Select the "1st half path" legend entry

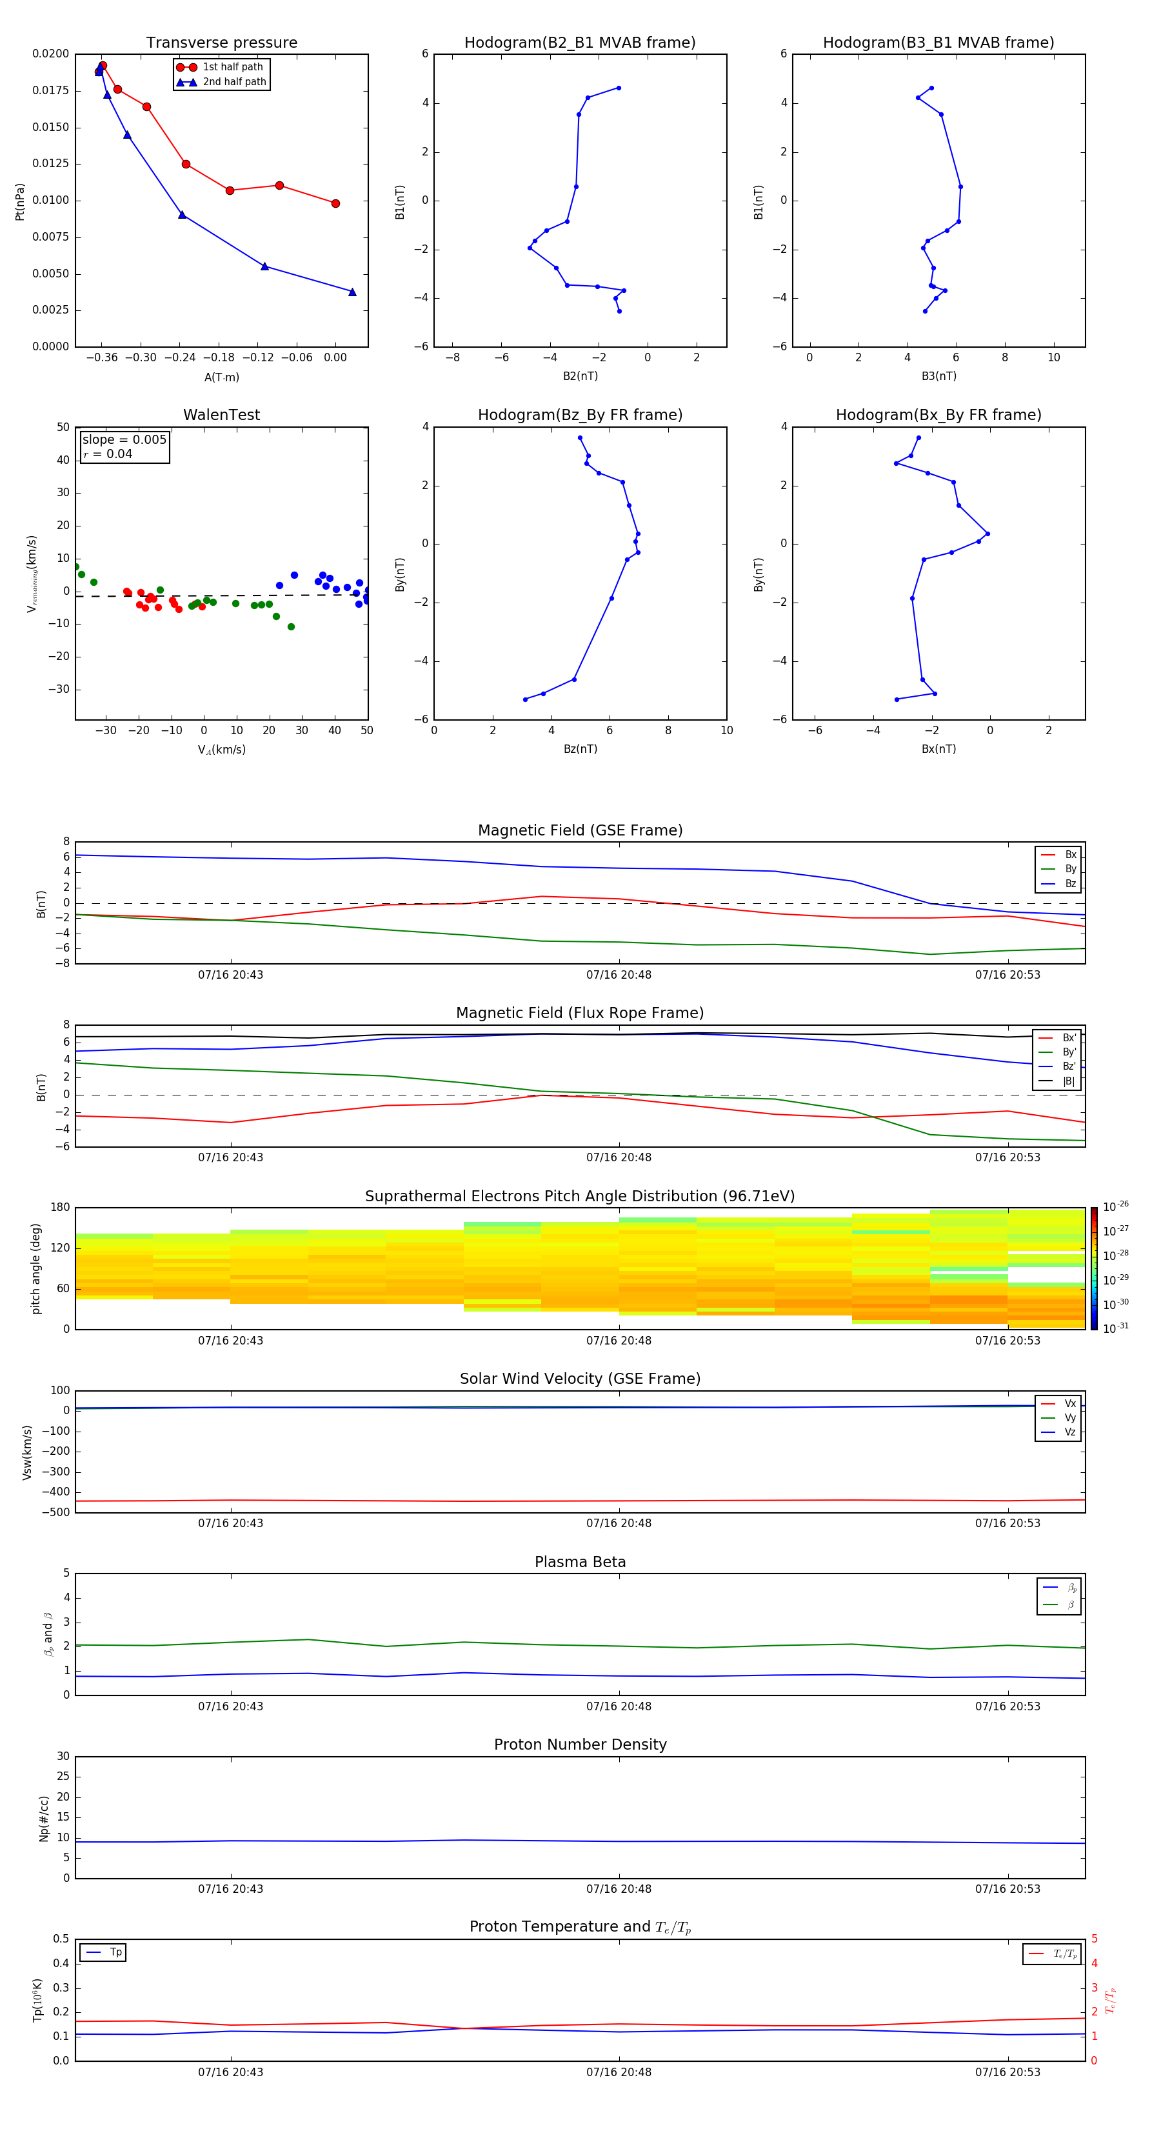221,67
